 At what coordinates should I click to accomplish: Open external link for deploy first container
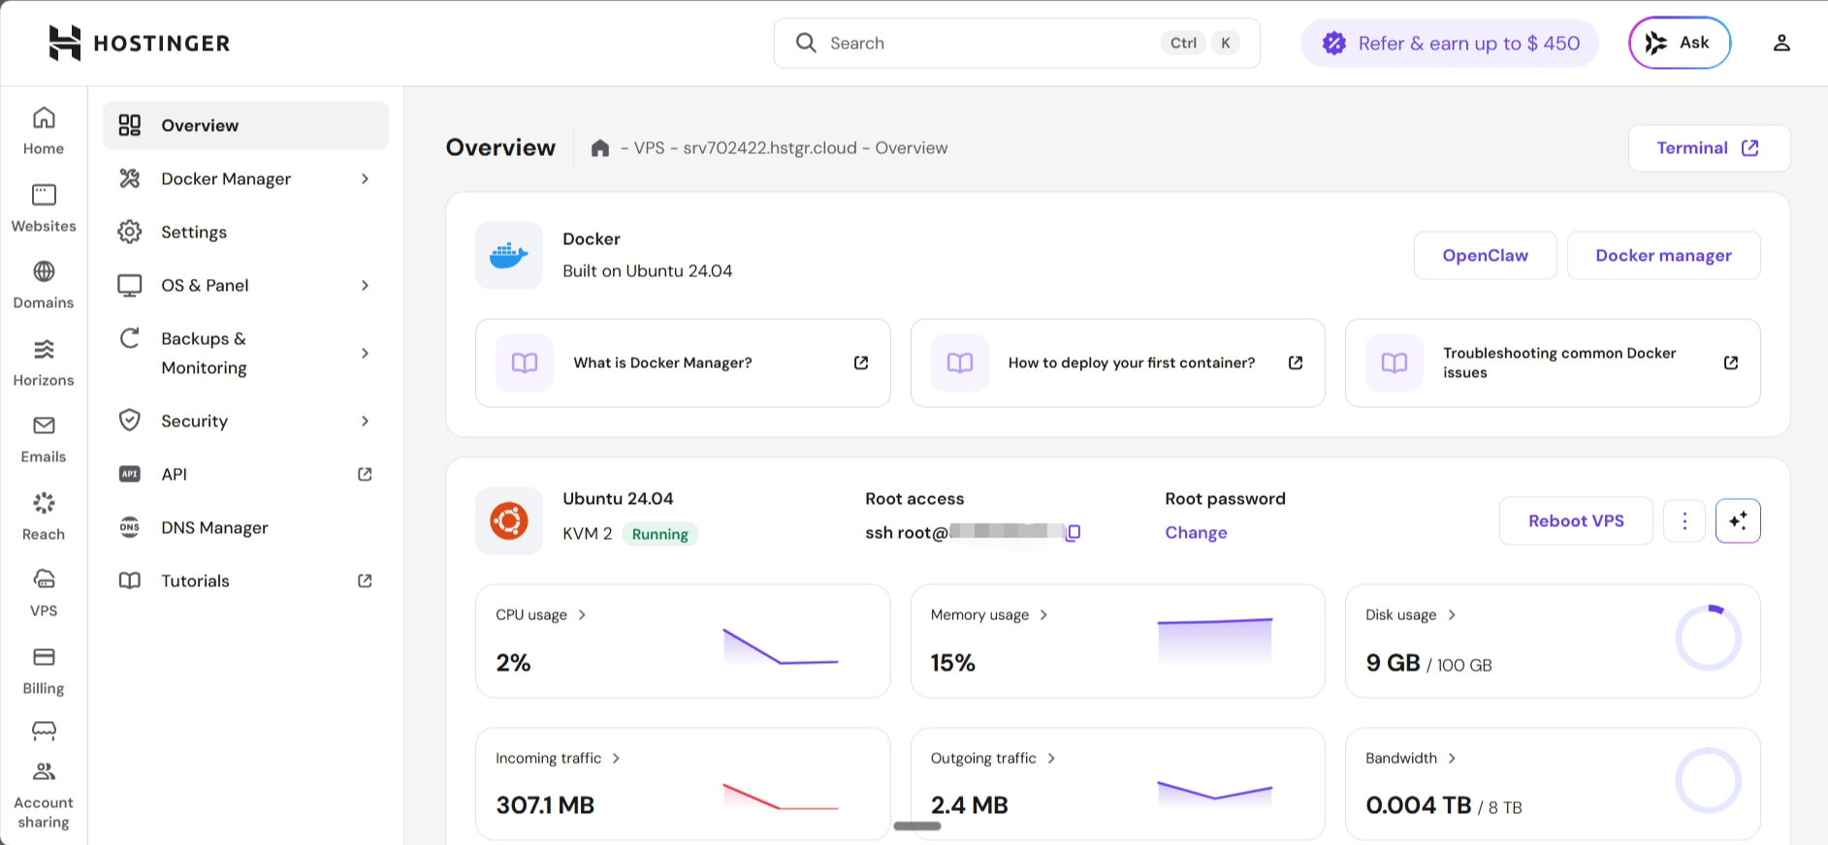1296,362
